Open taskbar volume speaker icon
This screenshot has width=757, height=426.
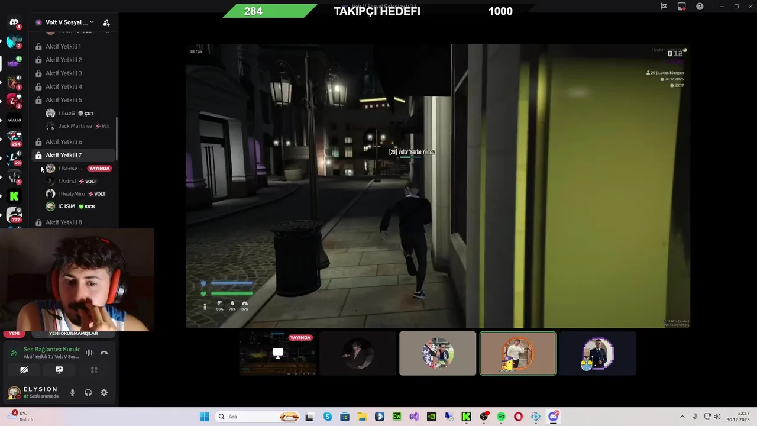(x=717, y=417)
